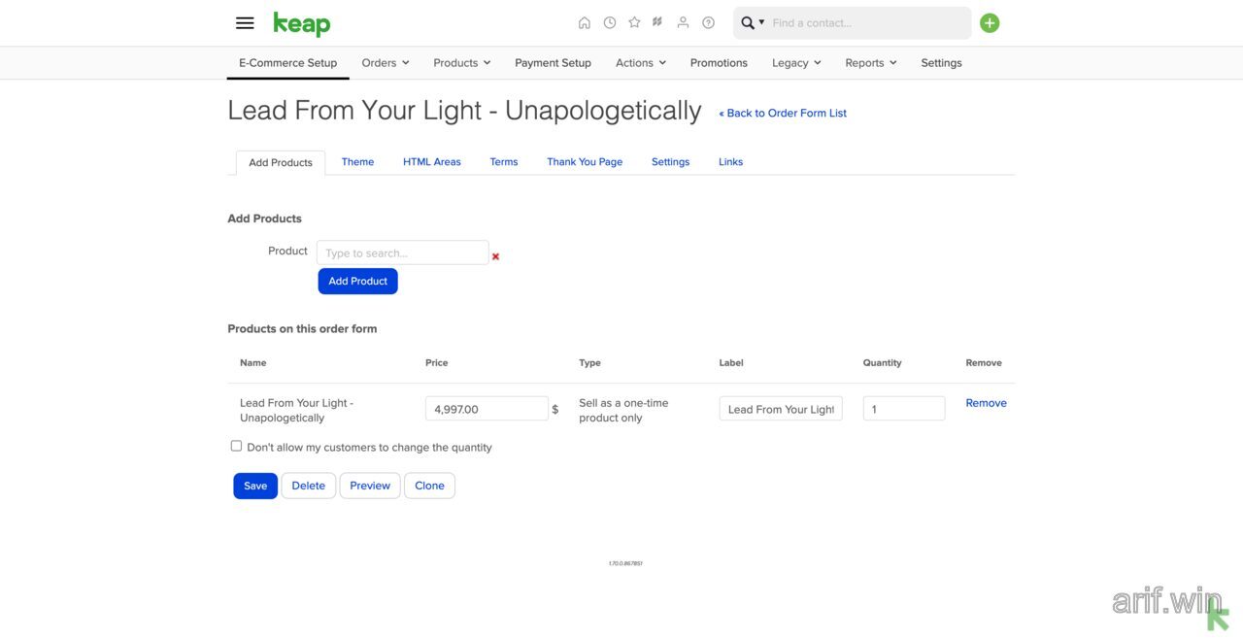Open the Theme tab

tap(357, 161)
